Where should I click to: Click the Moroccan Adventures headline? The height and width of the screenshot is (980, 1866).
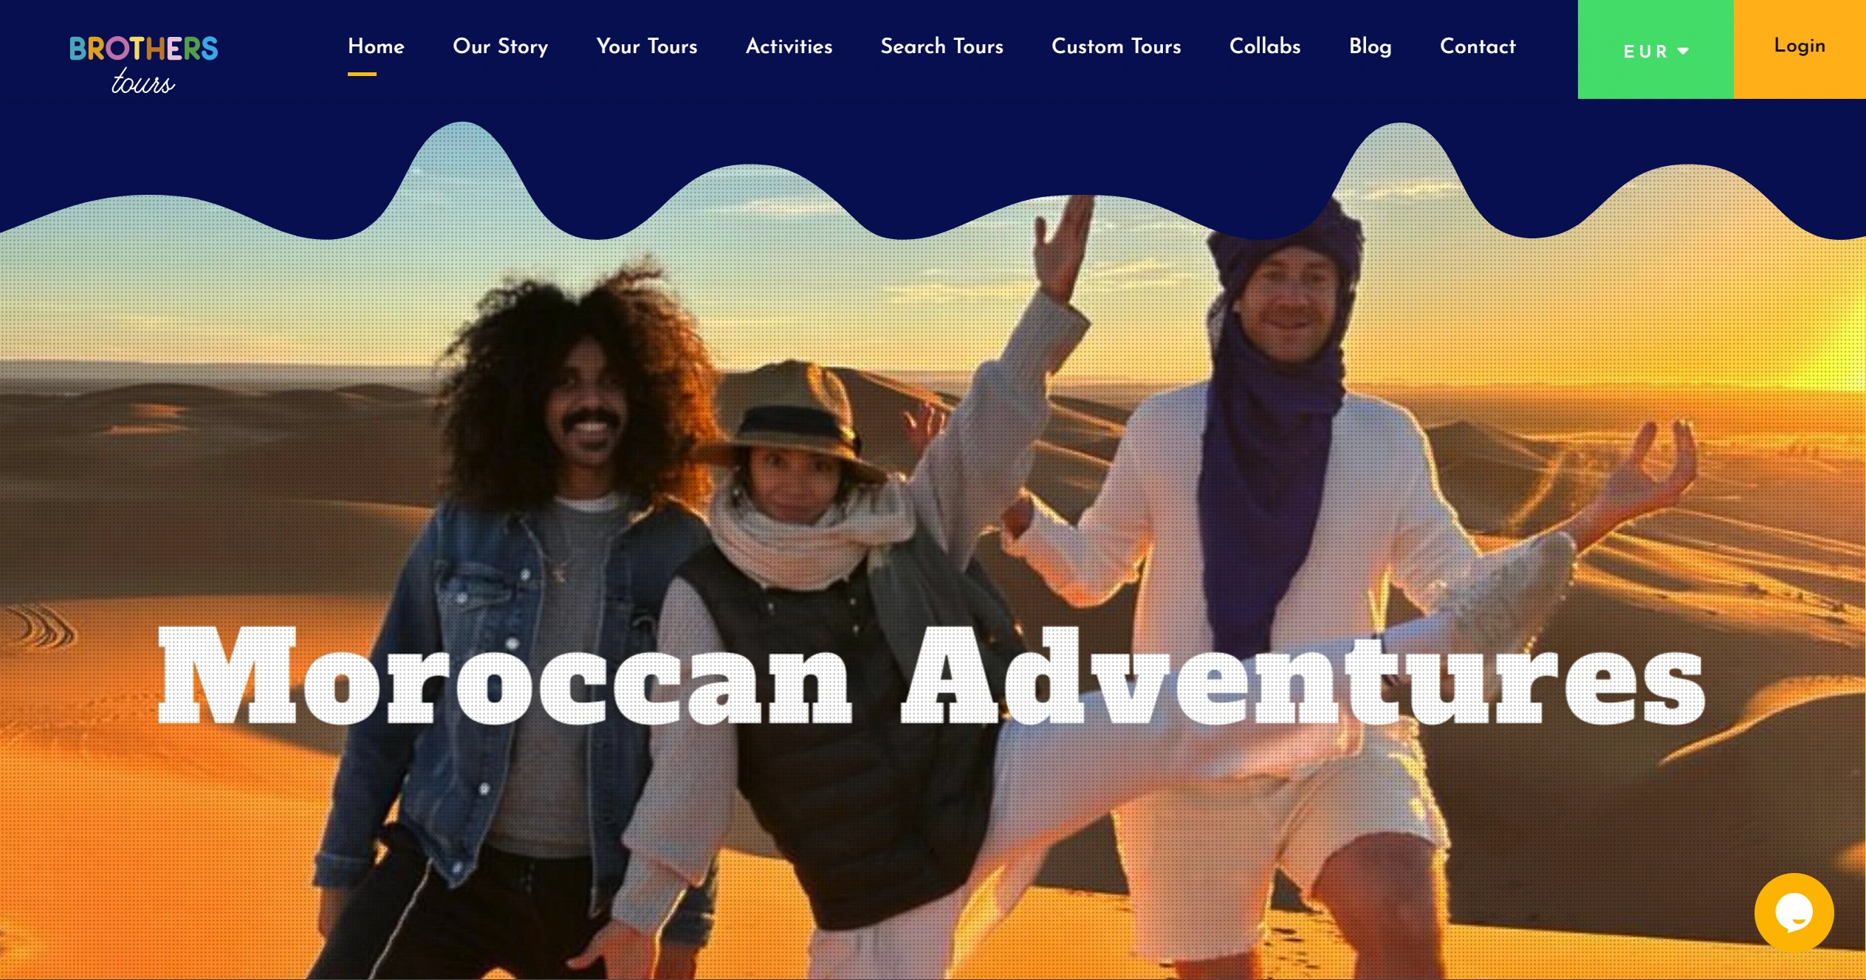coord(931,675)
